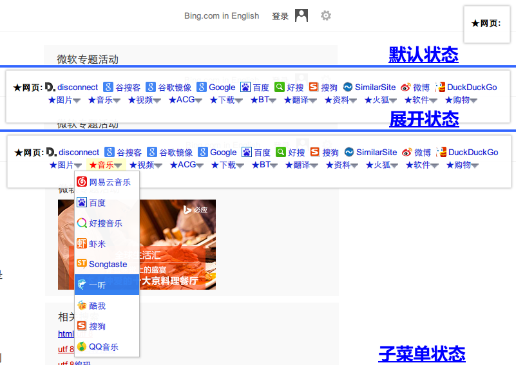This screenshot has width=516, height=365.
Task: Click the 网易云音乐 icon in the music submenu
Action: pos(82,182)
